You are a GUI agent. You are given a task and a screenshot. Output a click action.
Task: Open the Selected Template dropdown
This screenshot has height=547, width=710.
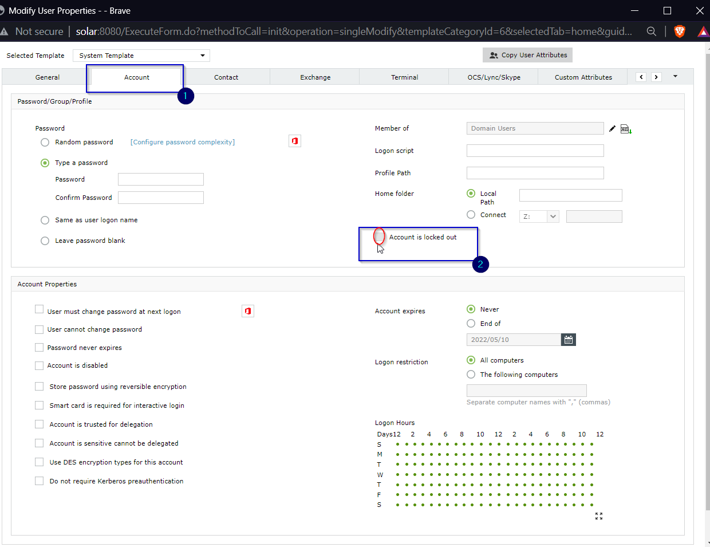[x=141, y=56]
